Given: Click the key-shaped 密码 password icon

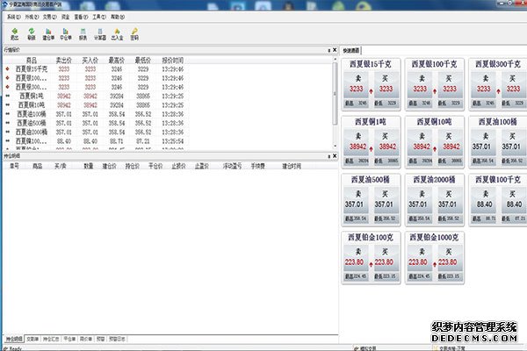Looking at the screenshot, I should point(134,34).
